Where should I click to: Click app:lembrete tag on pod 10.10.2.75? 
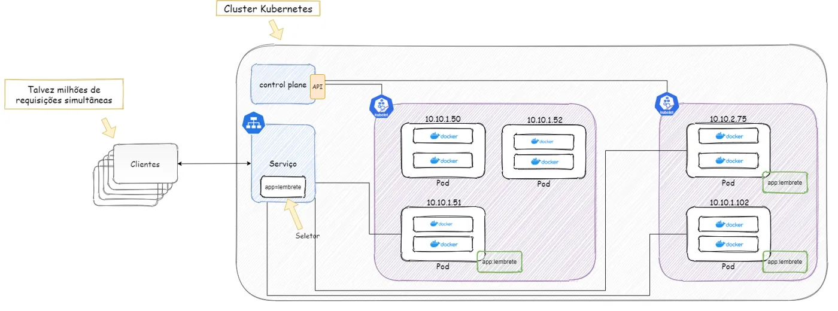pyautogui.click(x=785, y=182)
